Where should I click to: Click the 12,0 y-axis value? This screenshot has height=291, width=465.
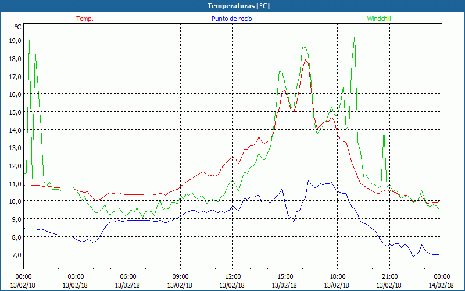pos(15,165)
